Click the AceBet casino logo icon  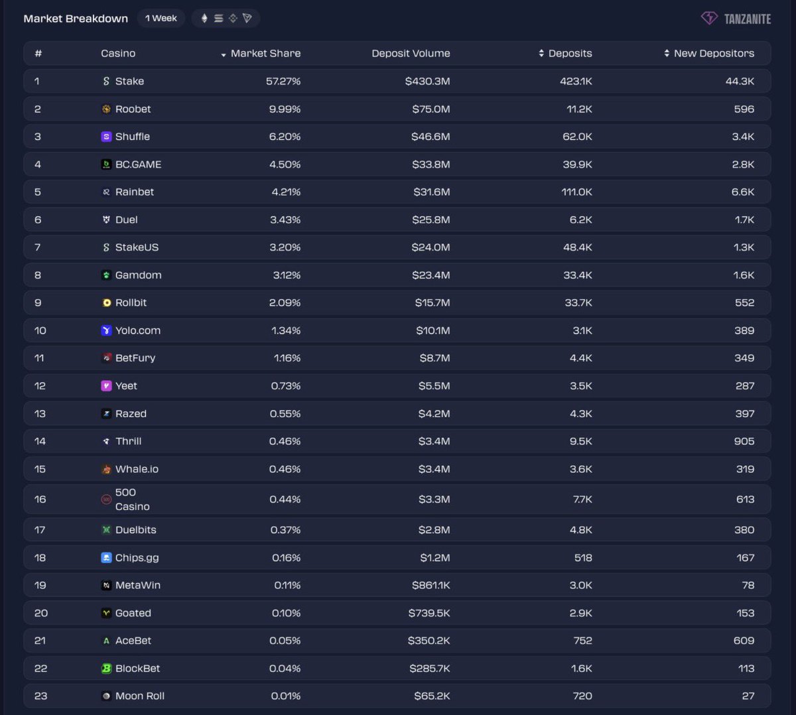(106, 641)
